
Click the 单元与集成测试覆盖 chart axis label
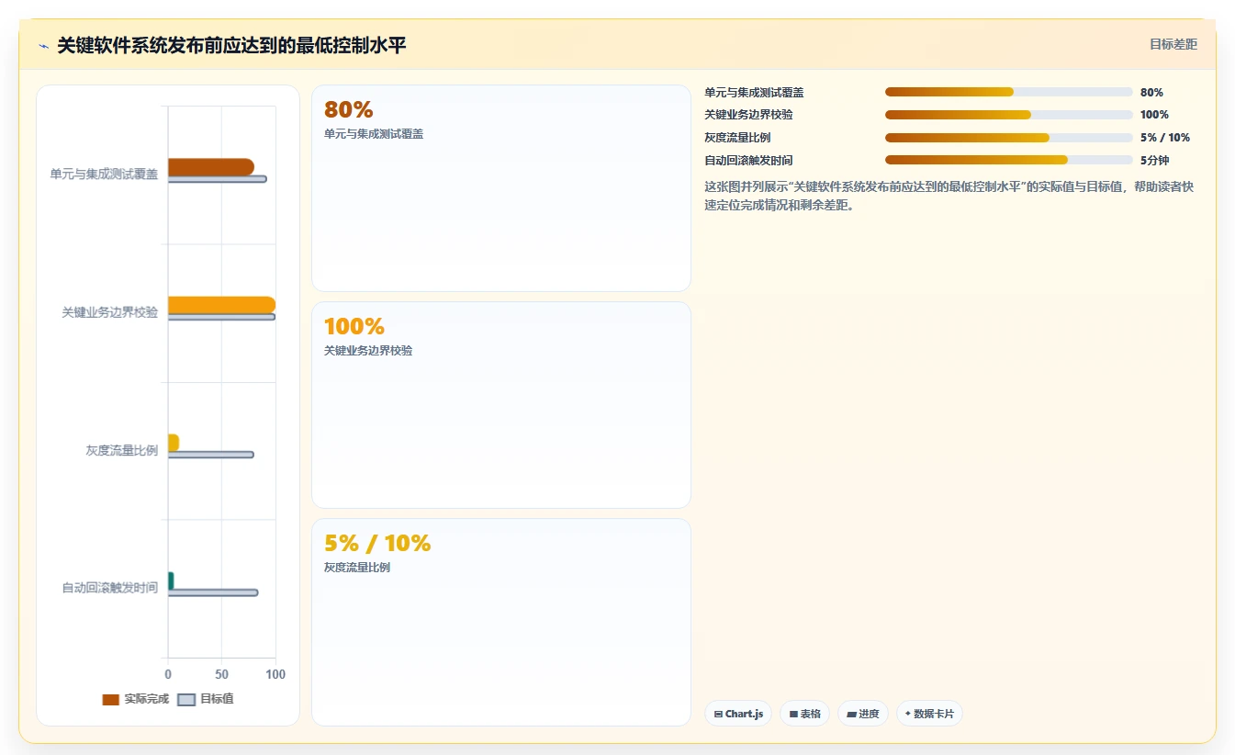104,174
